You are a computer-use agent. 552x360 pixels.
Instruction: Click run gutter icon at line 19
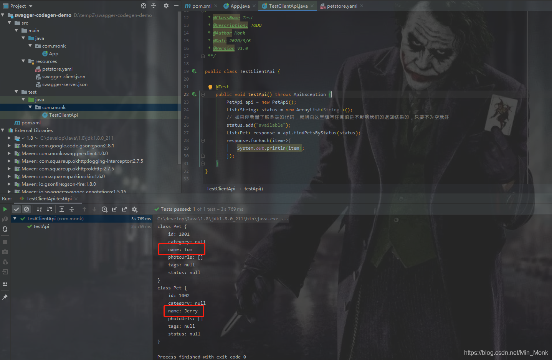pos(194,71)
